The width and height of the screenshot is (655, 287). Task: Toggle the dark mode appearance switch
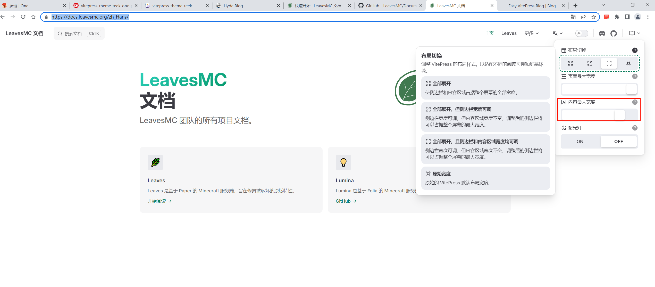coord(582,33)
